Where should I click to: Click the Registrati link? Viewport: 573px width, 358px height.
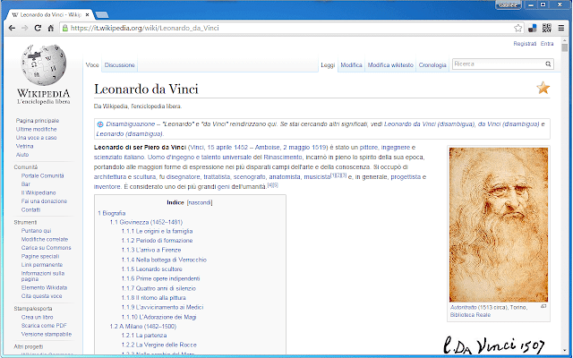pos(525,44)
